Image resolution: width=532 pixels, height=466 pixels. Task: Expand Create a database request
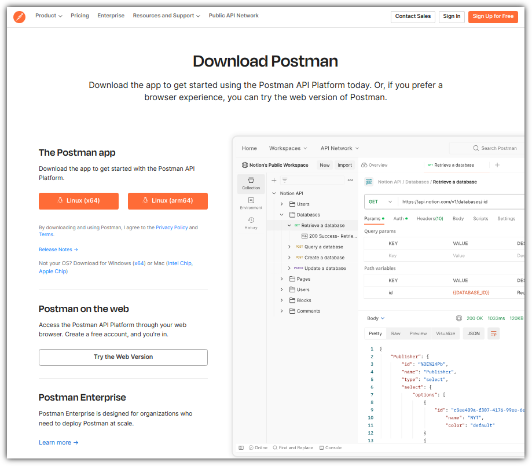[x=289, y=258]
